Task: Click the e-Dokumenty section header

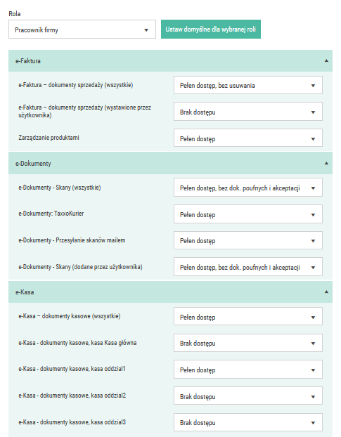Action: [170, 163]
